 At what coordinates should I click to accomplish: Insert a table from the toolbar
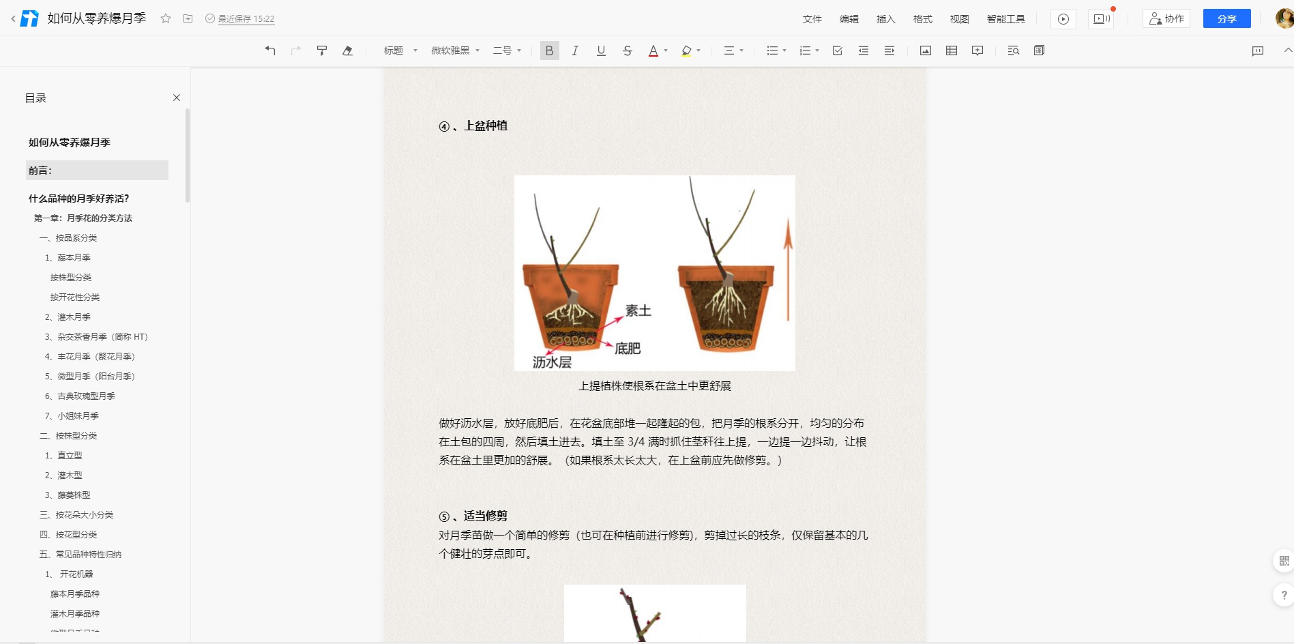coord(952,50)
